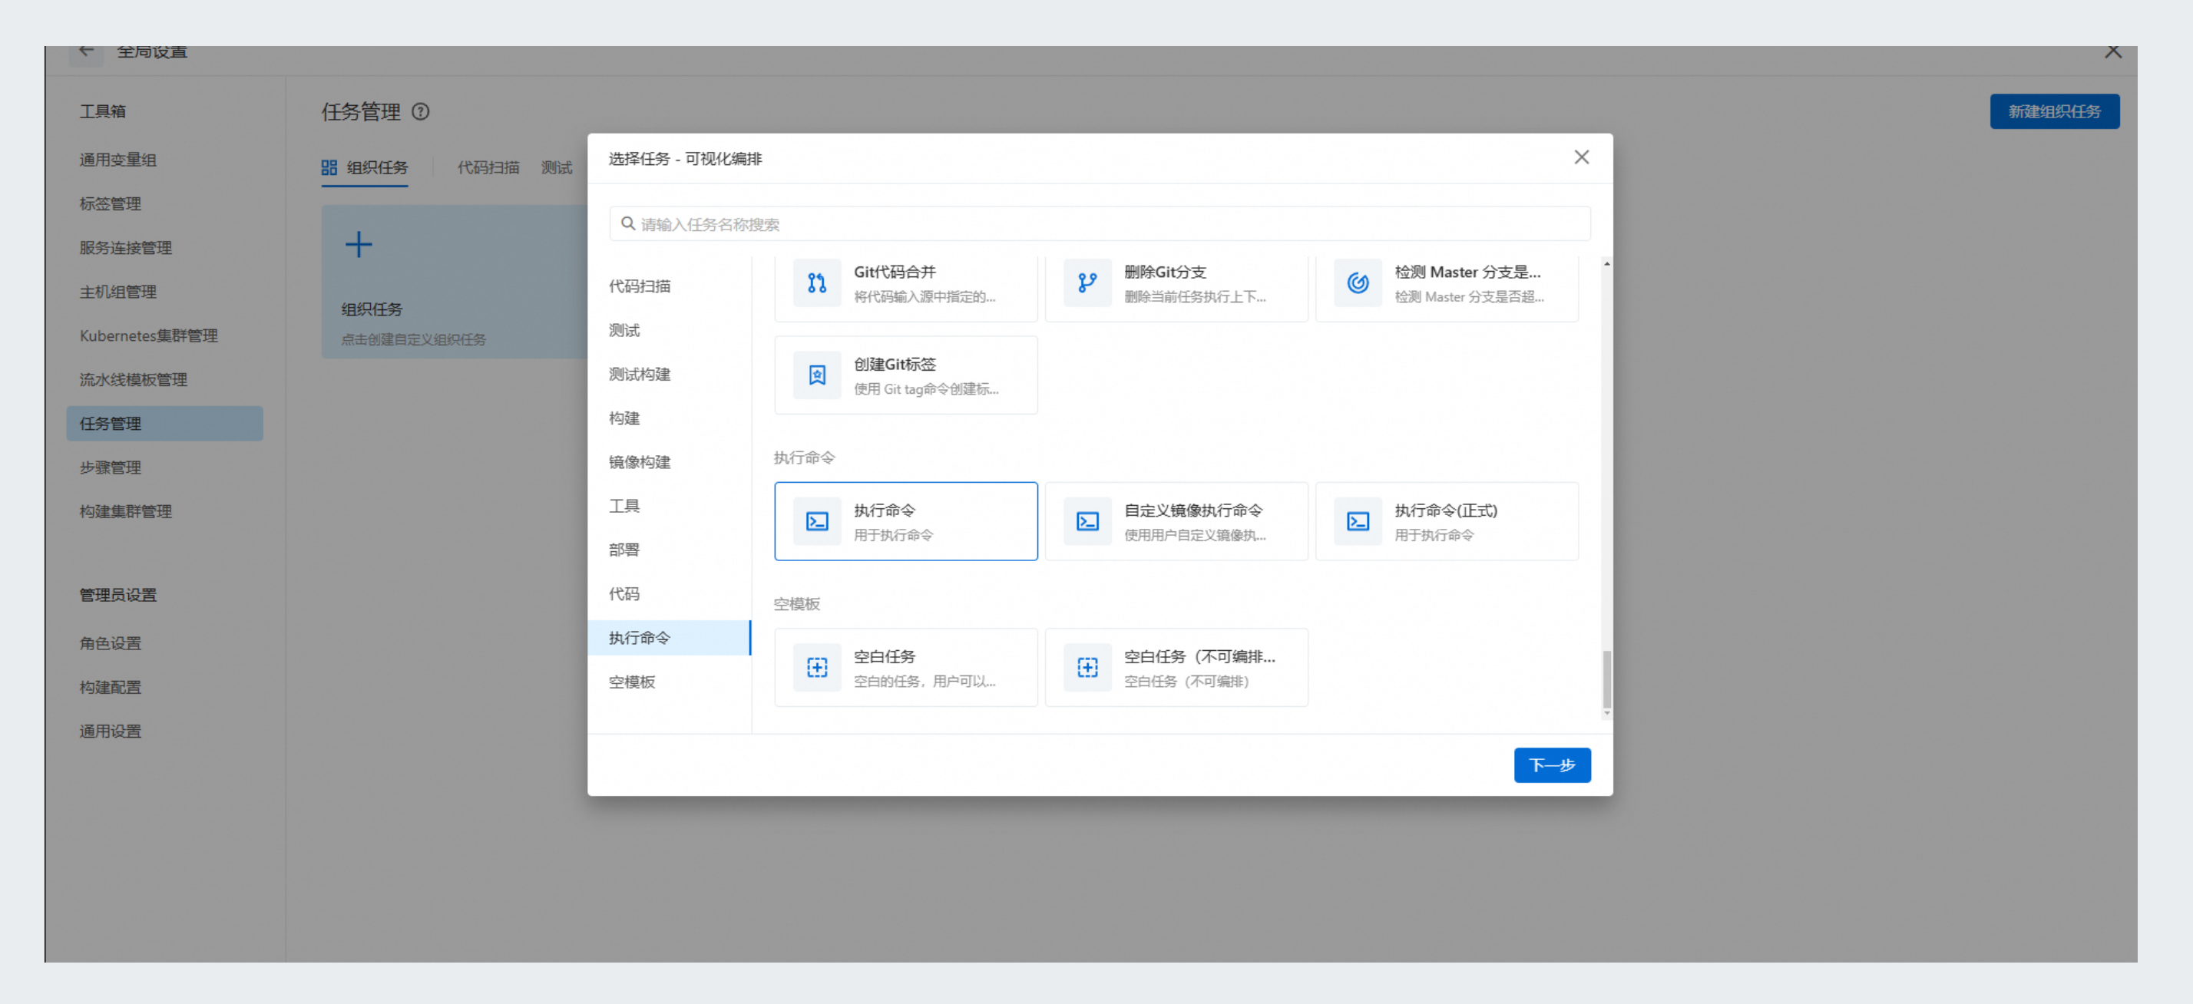2193x1004 pixels.
Task: Select the 镜像构建 category
Action: 640,462
